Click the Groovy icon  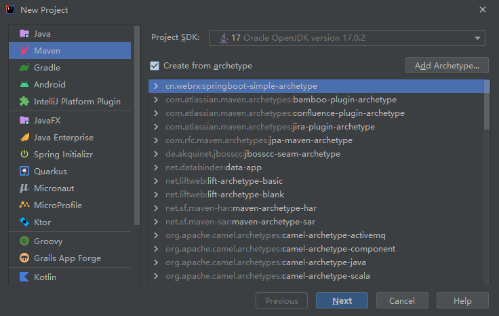(24, 241)
